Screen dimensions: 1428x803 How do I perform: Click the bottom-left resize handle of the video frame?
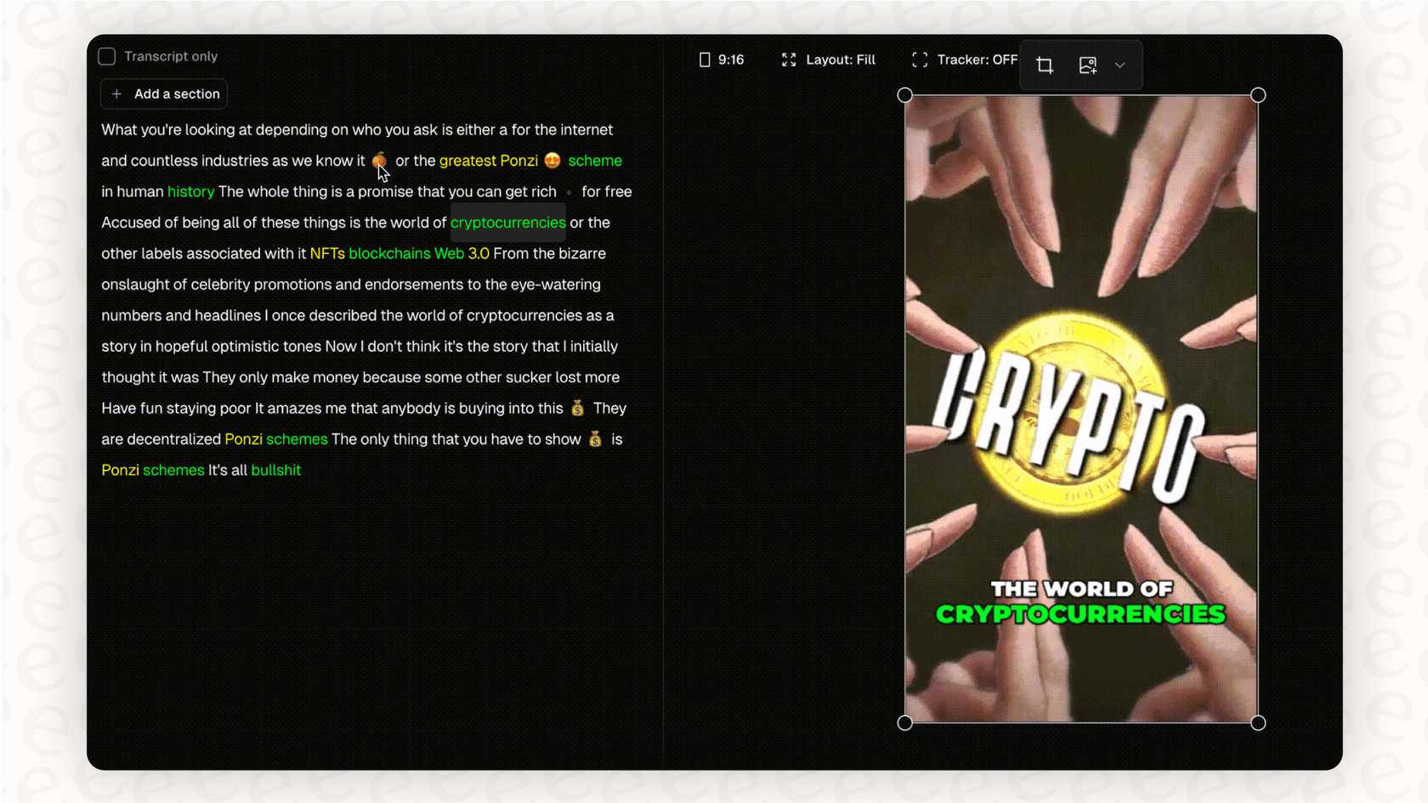(904, 722)
